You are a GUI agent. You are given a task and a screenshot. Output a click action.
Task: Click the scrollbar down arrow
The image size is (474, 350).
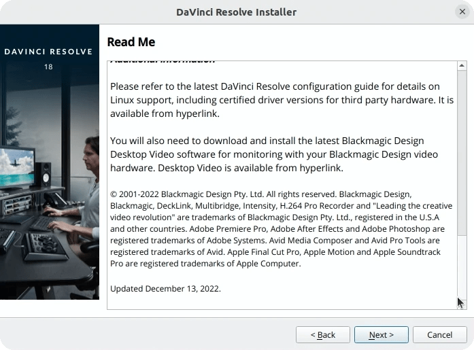pyautogui.click(x=462, y=304)
